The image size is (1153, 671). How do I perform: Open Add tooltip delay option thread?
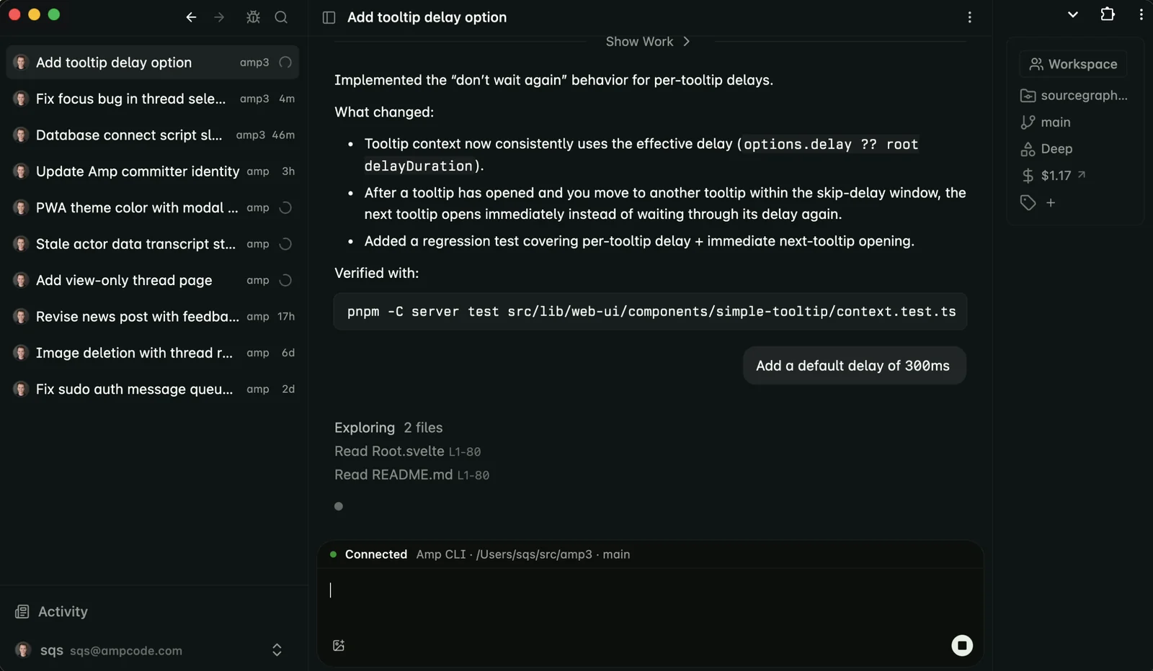pos(153,63)
